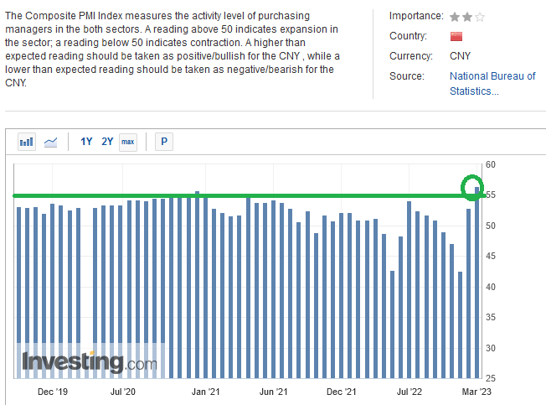
Task: Click the Source label
Action: point(406,76)
